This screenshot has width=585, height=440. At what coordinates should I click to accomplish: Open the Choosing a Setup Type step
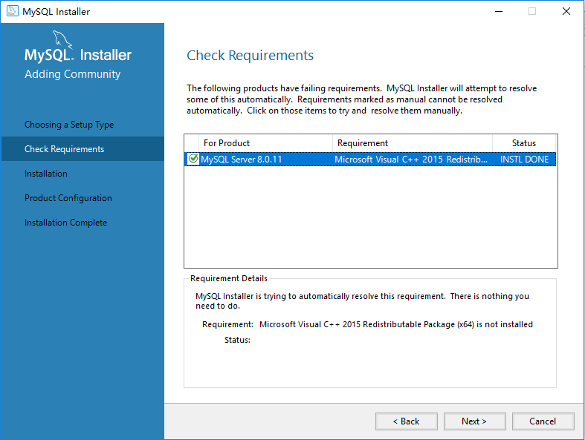69,125
